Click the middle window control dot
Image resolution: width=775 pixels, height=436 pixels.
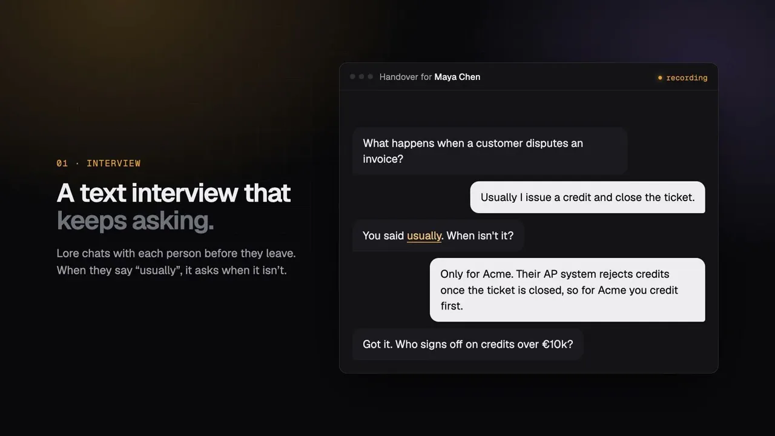pyautogui.click(x=361, y=77)
